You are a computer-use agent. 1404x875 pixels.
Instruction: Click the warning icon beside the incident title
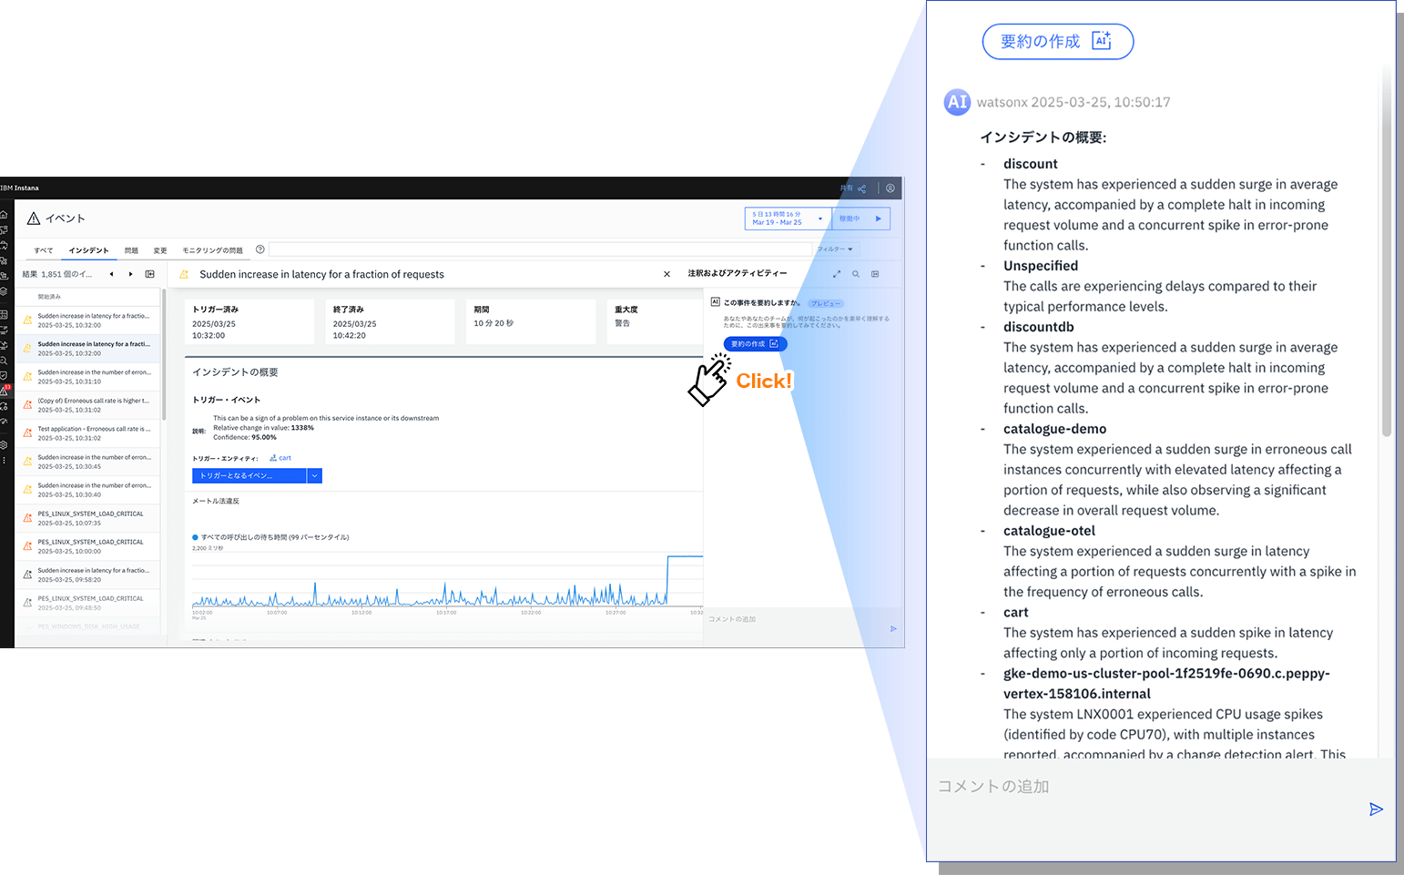coord(185,274)
